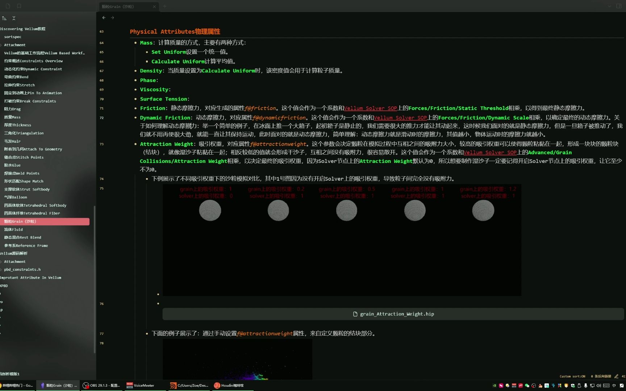
Task: Open 气球Balloon note
Action: click(15, 197)
